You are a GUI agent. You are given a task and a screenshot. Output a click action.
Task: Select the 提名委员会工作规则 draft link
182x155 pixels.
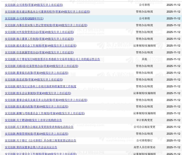[41, 46]
